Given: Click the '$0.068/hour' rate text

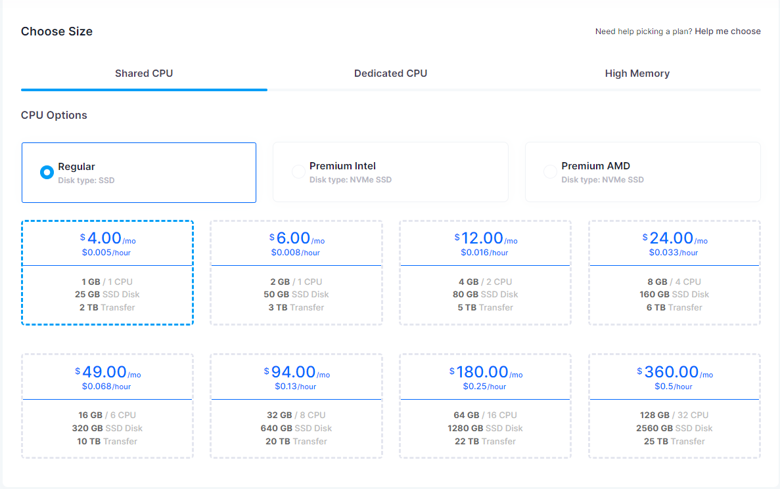Looking at the screenshot, I should pos(106,387).
